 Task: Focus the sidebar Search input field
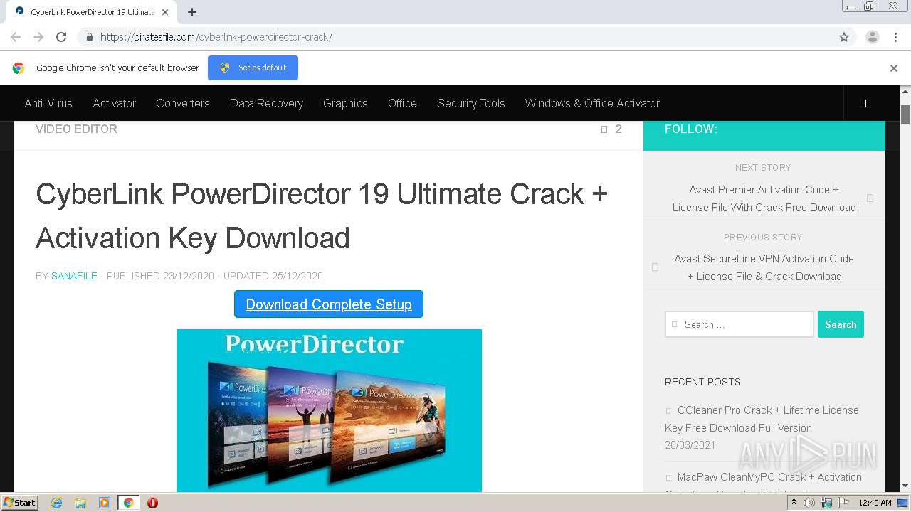[x=739, y=324]
